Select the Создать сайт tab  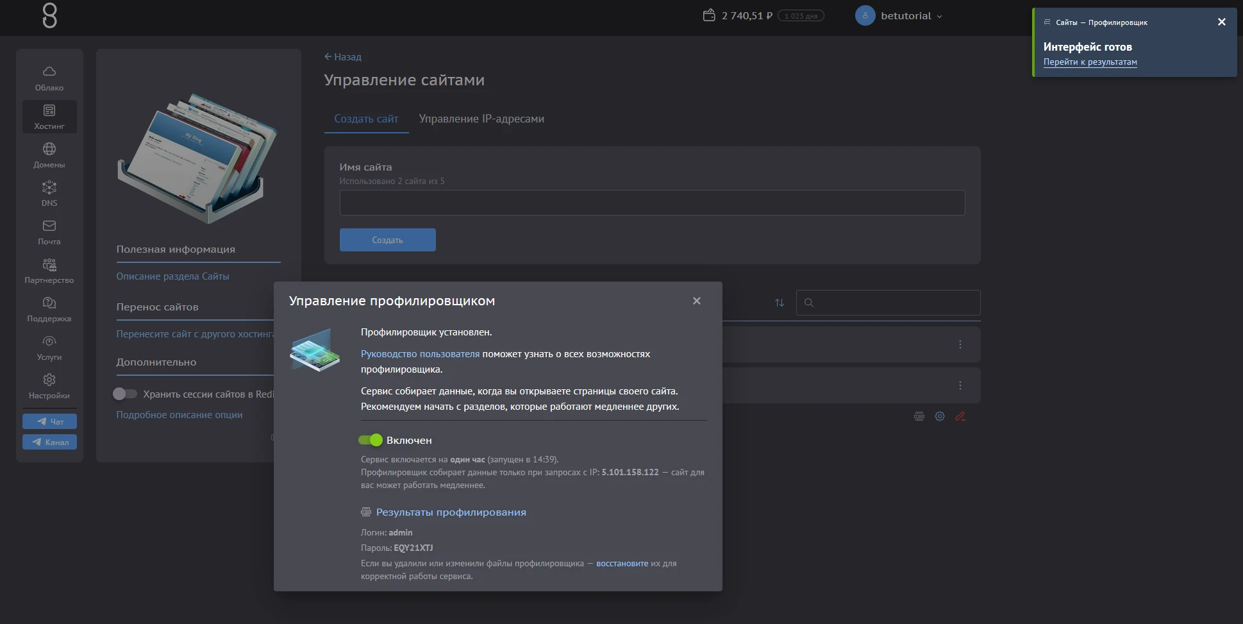(x=366, y=119)
